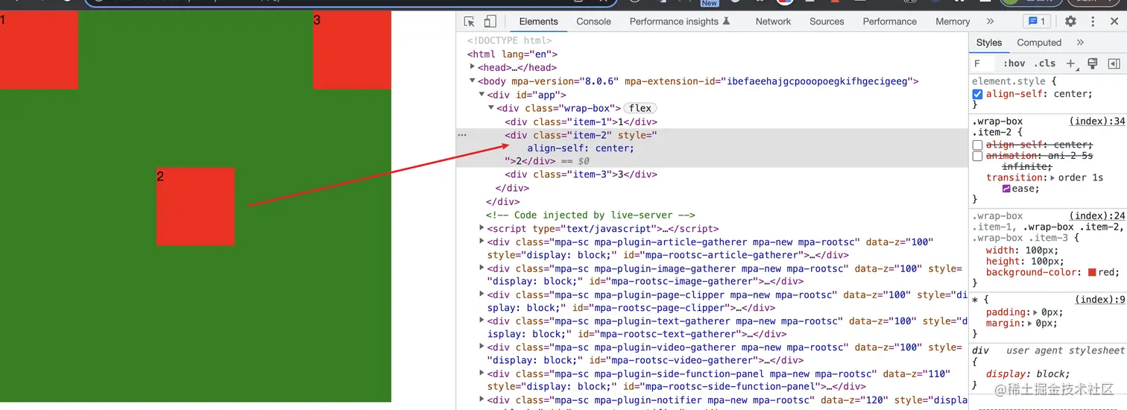Screen dimensions: 1127x410
Task: Collapse the div id="app" node
Action: pos(482,95)
